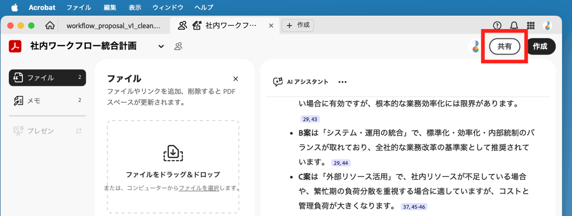Image resolution: width=572 pixels, height=216 pixels.
Task: Open help via question mark icon
Action: [x=497, y=25]
